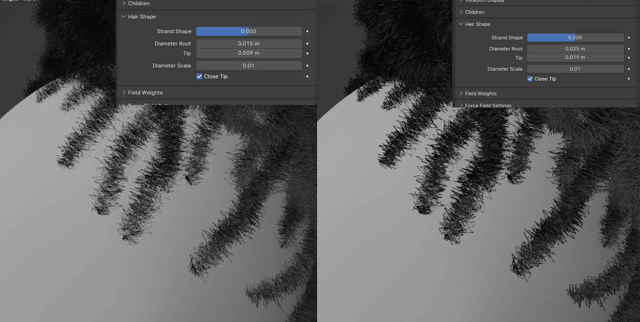This screenshot has width=640, height=322.
Task: Click animate dot beside Close Tip, left panel
Action: click(308, 77)
